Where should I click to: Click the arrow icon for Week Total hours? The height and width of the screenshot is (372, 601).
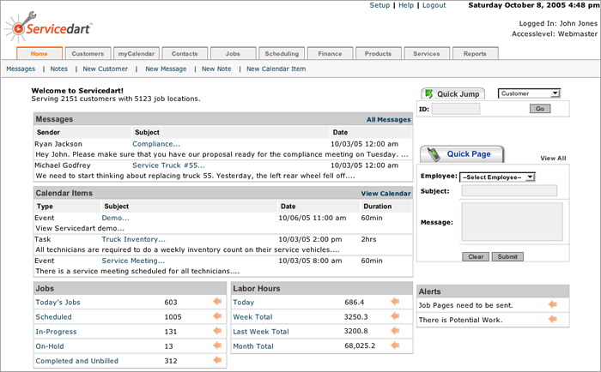395,316
